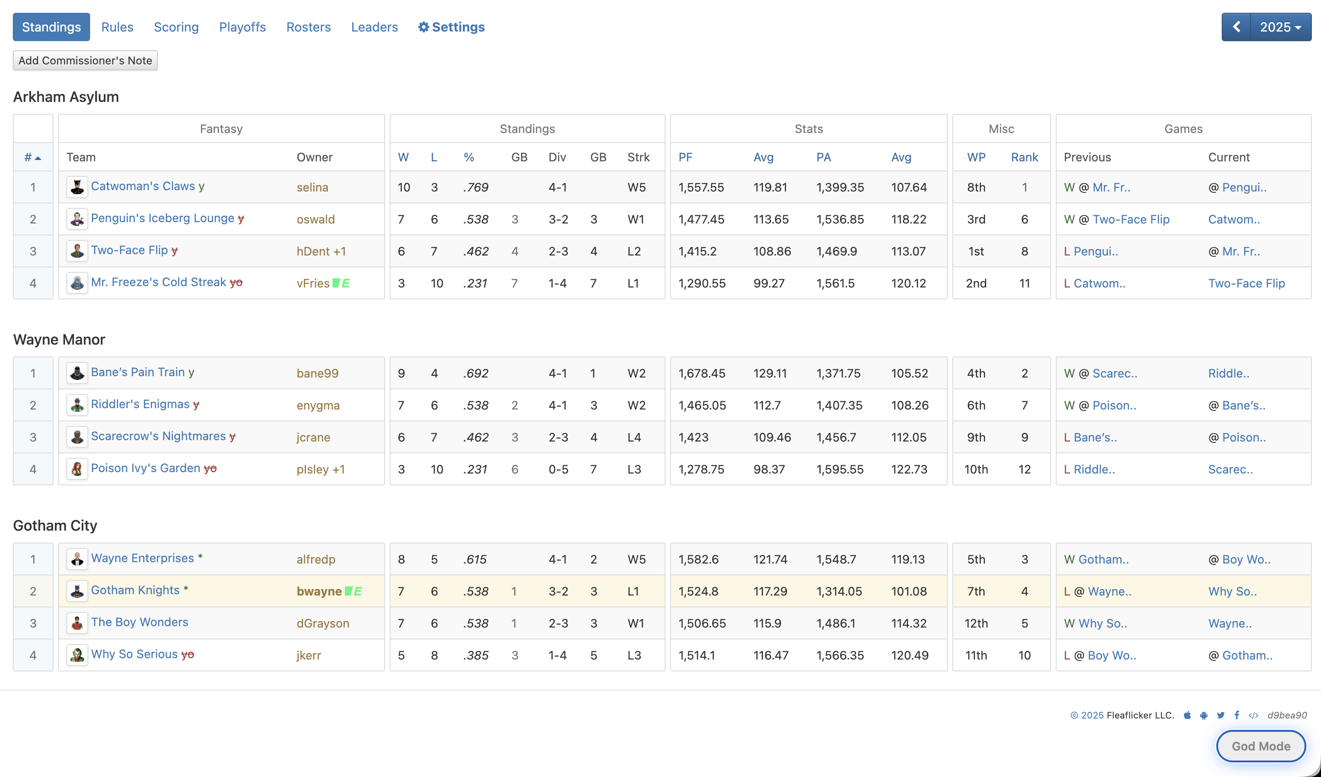Switch to the Playoffs tab
Image resolution: width=1321 pixels, height=777 pixels.
pos(242,27)
